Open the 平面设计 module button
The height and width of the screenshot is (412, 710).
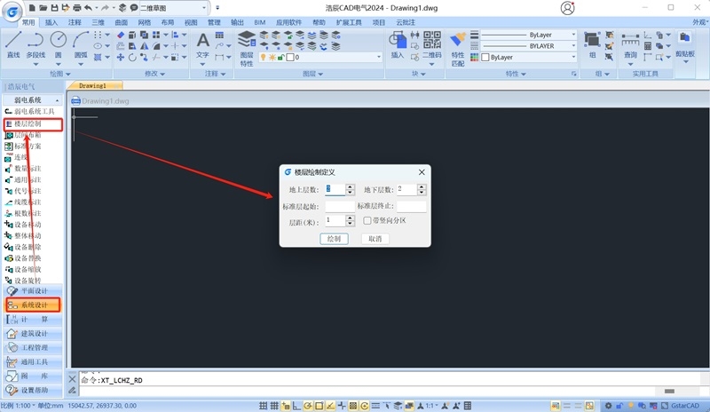tap(33, 291)
